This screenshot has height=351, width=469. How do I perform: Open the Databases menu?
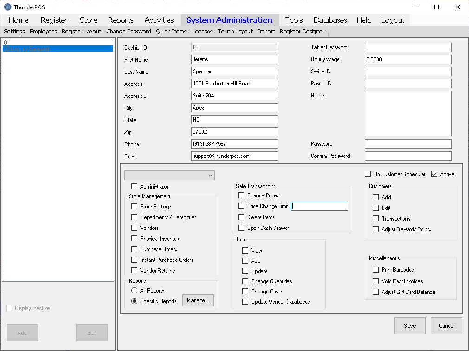[330, 20]
